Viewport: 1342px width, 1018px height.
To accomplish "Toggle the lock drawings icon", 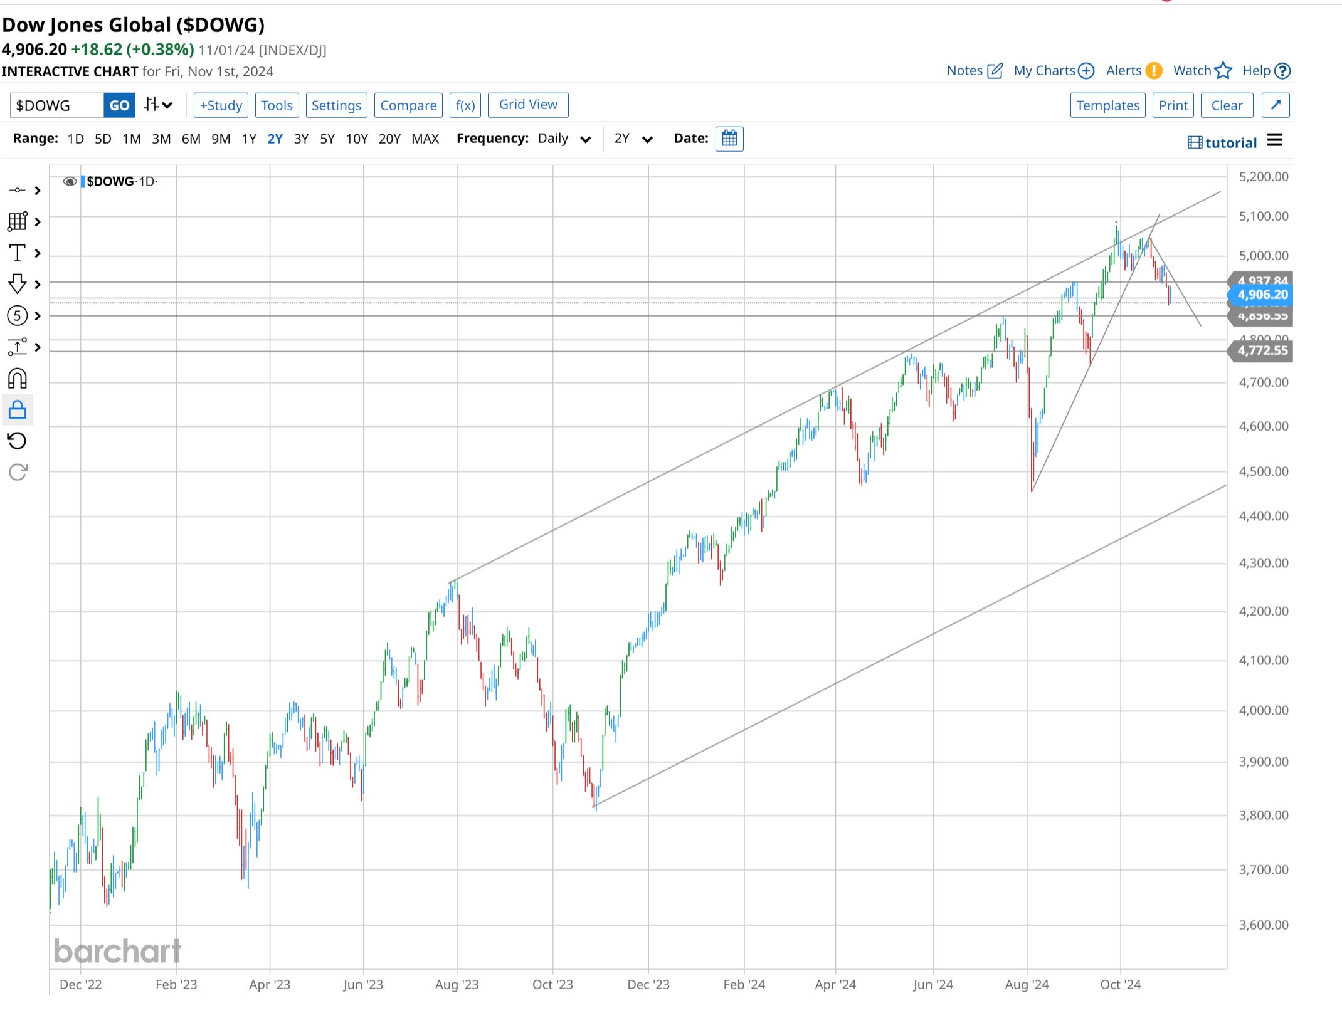I will click(17, 410).
